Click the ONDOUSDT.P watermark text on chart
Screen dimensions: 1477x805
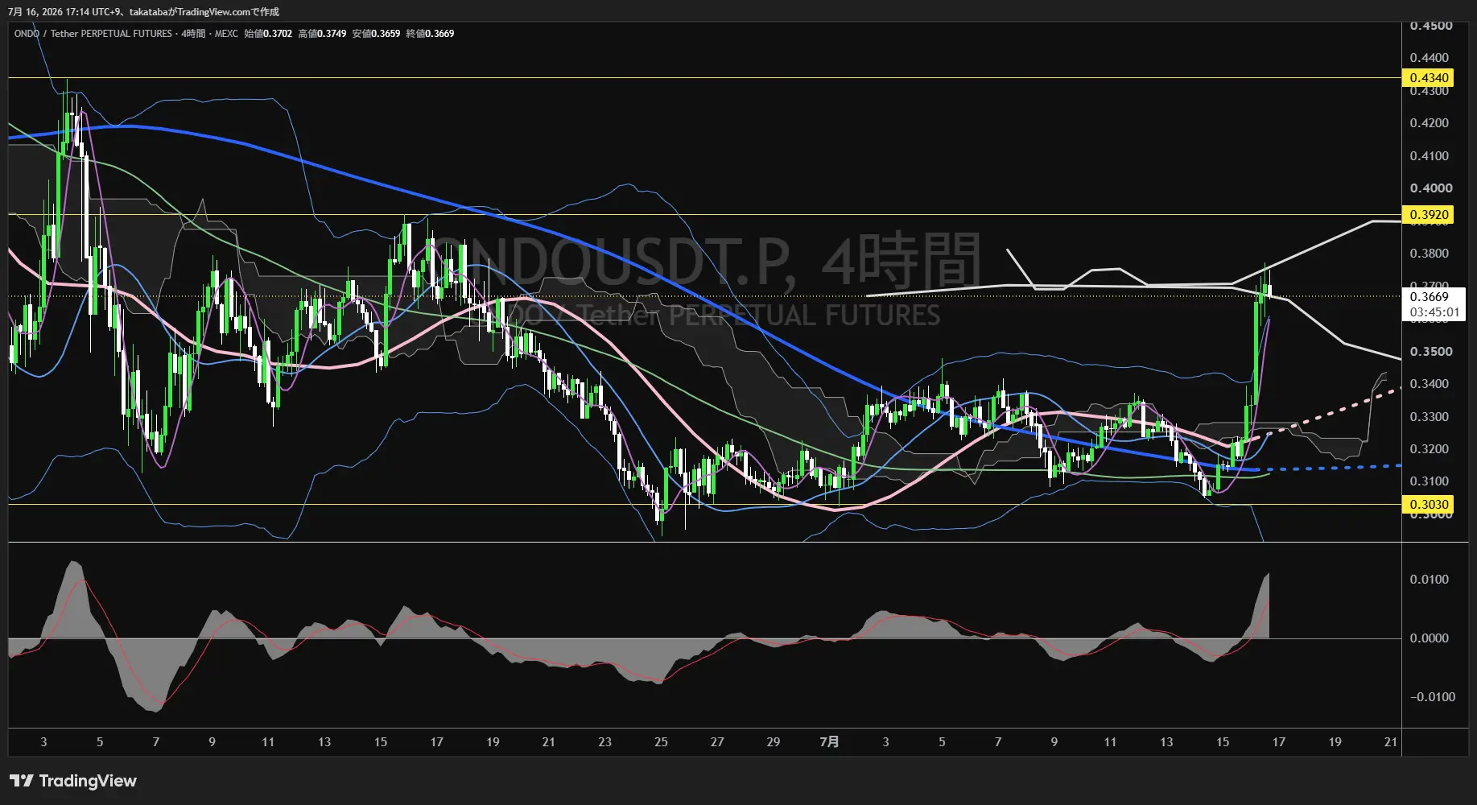coord(615,261)
